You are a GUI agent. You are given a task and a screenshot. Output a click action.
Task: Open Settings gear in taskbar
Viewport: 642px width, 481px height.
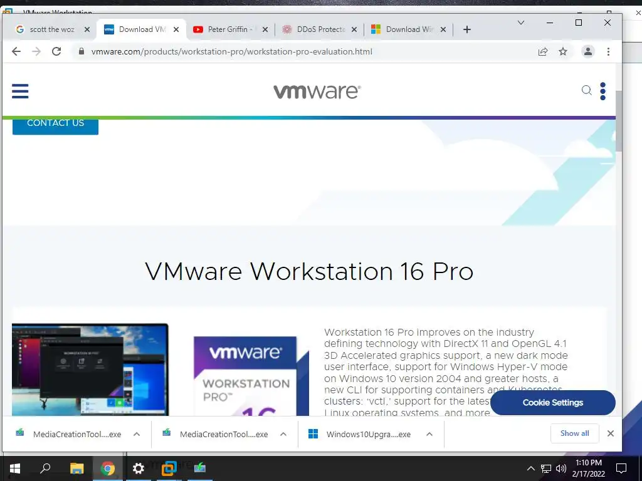coord(139,468)
